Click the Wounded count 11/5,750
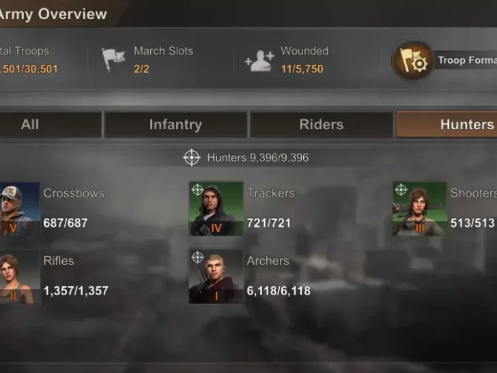 point(302,69)
